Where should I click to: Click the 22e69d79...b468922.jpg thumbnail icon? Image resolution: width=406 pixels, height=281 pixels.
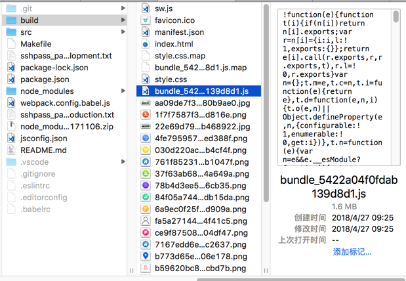(x=146, y=127)
